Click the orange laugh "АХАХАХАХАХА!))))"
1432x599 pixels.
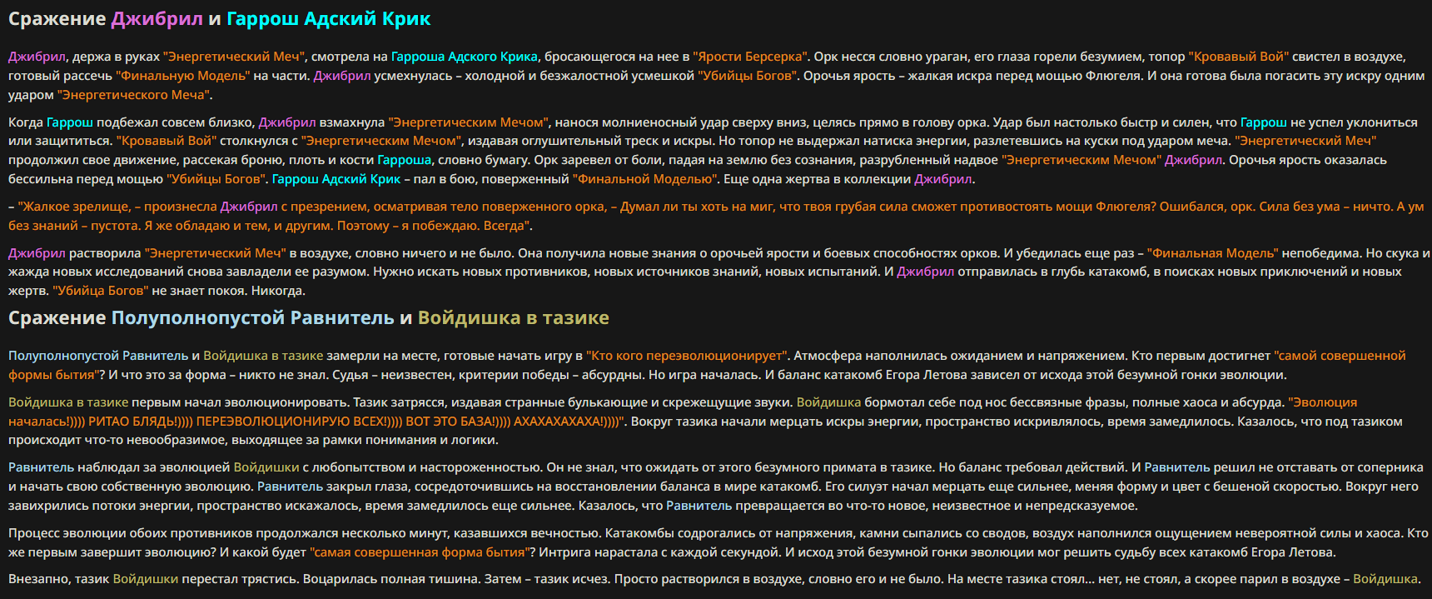[x=568, y=422]
